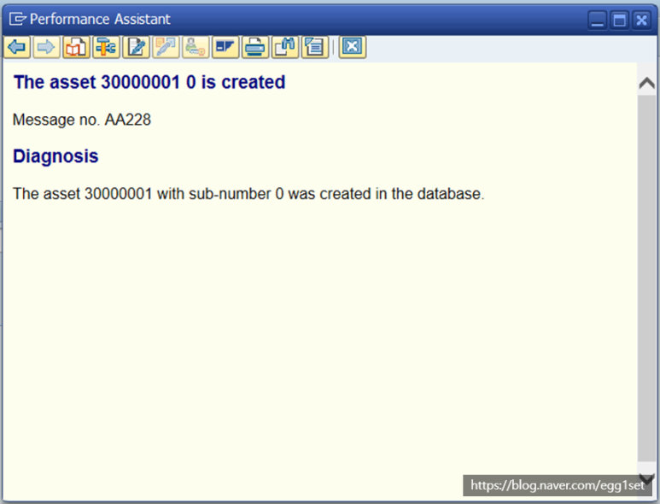Close help using toolbar X icon
The width and height of the screenshot is (660, 504).
(353, 47)
